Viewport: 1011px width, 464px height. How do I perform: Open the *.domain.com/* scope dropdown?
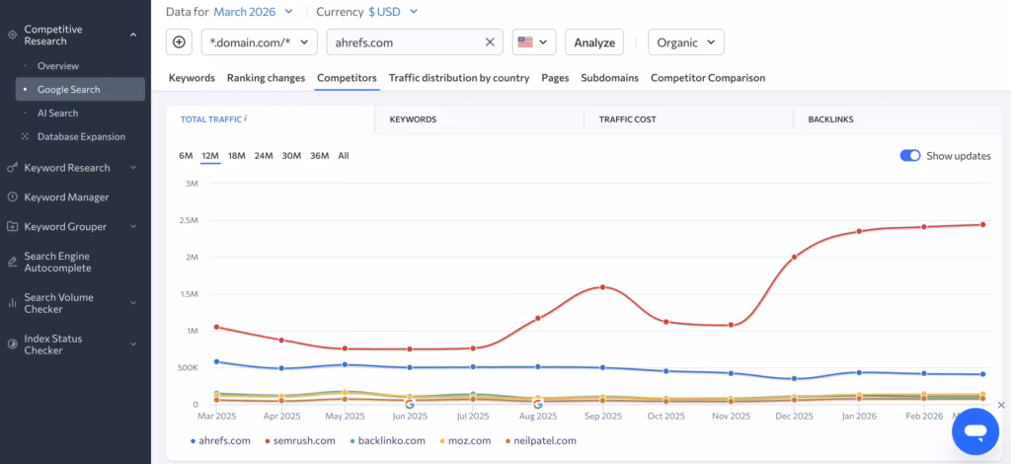tap(260, 41)
